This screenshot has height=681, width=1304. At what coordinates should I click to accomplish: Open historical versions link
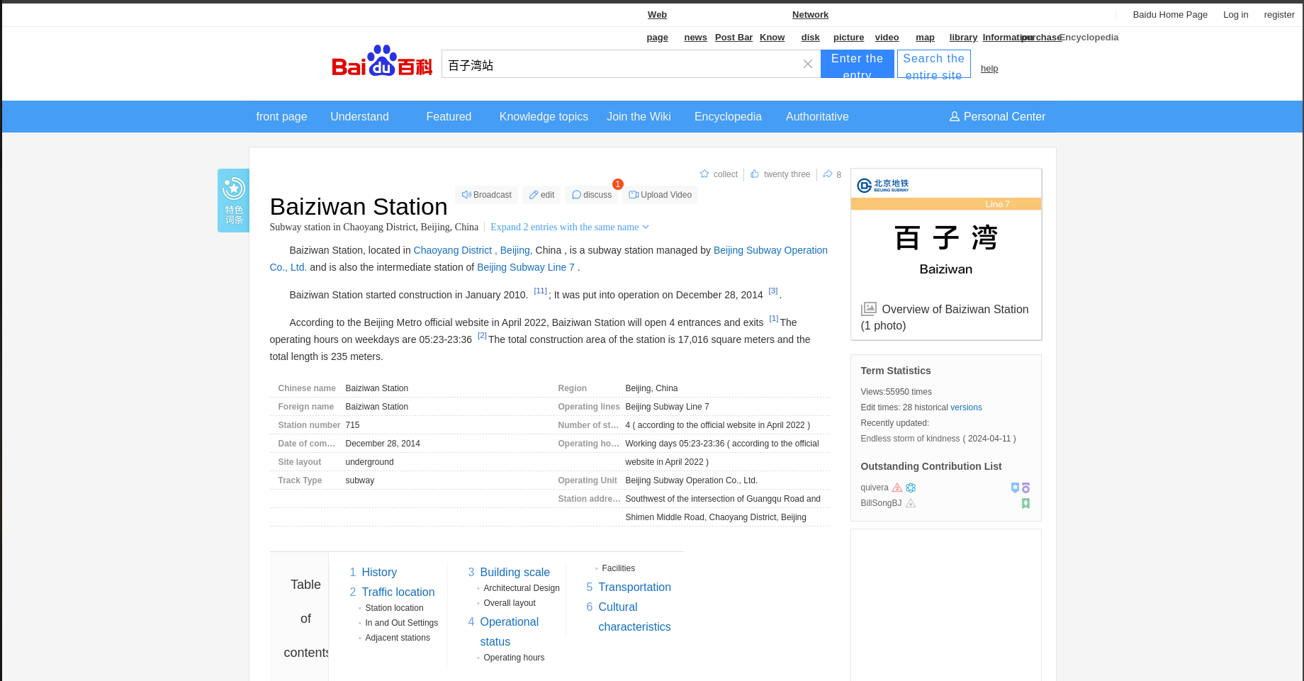point(966,407)
